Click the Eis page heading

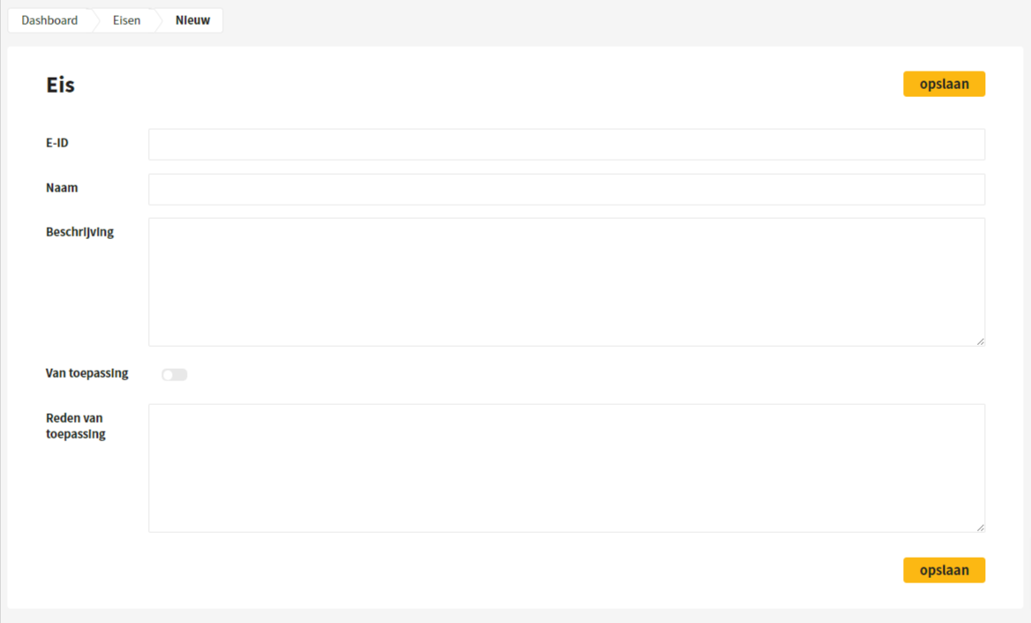coord(61,85)
